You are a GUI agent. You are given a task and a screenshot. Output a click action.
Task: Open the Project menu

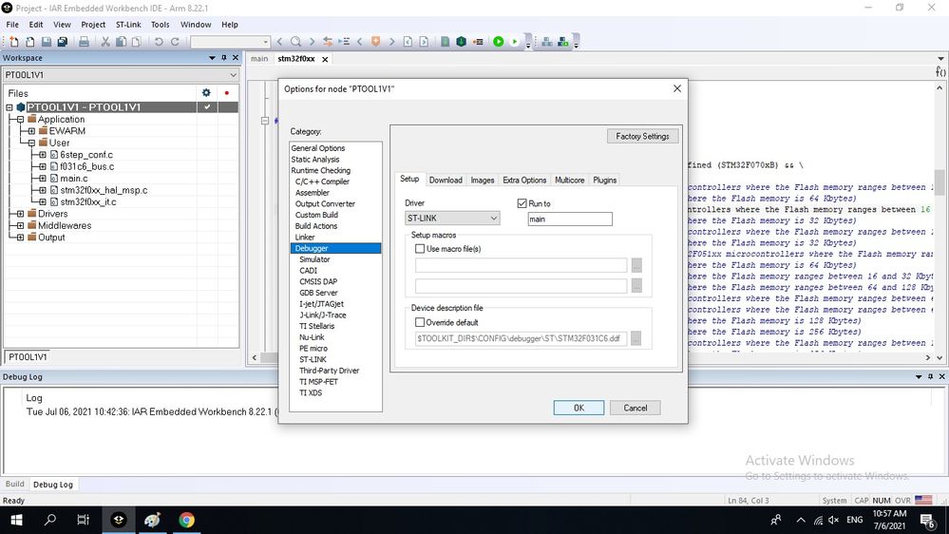(x=92, y=25)
